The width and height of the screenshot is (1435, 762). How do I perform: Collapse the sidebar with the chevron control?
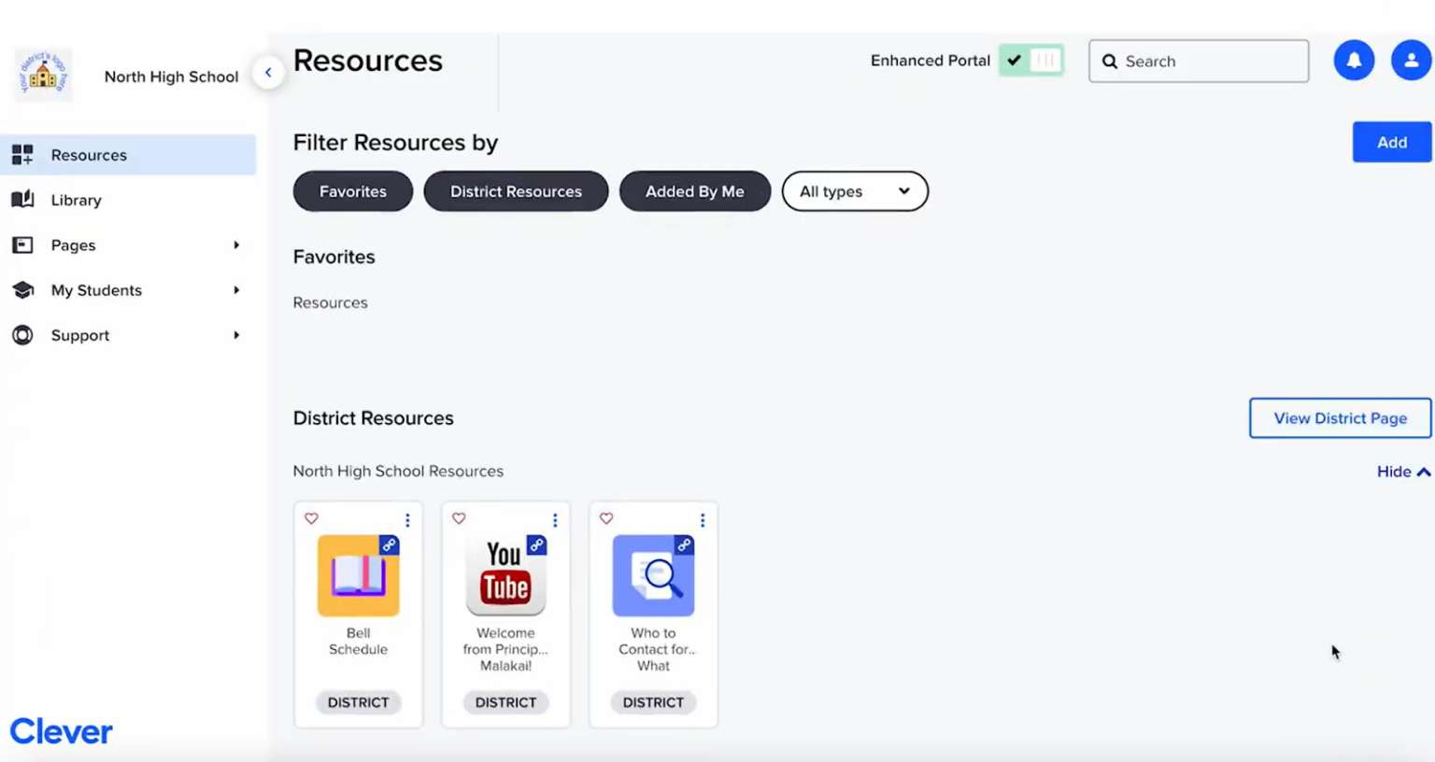click(268, 72)
